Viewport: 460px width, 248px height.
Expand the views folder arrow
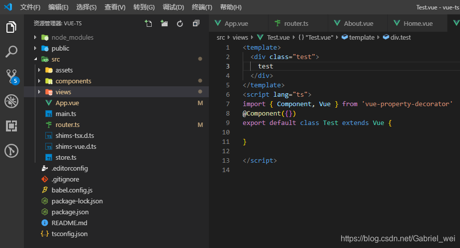39,92
